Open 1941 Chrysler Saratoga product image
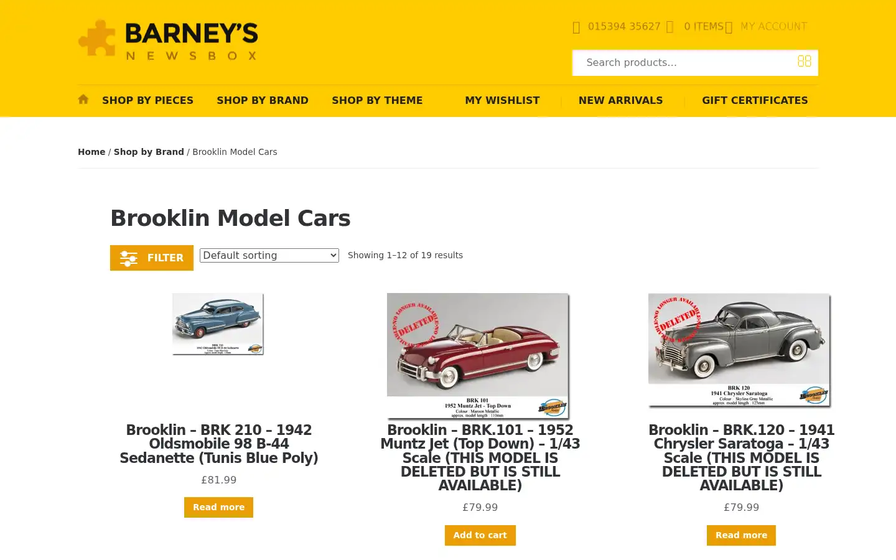 (740, 350)
